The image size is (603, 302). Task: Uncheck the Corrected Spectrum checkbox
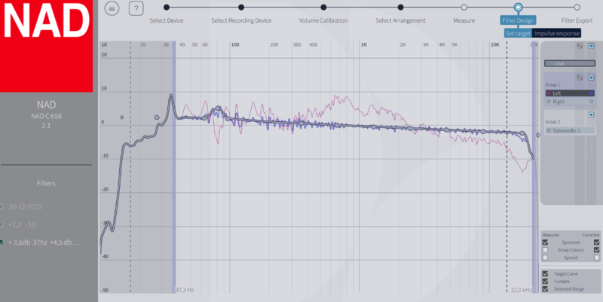point(596,243)
